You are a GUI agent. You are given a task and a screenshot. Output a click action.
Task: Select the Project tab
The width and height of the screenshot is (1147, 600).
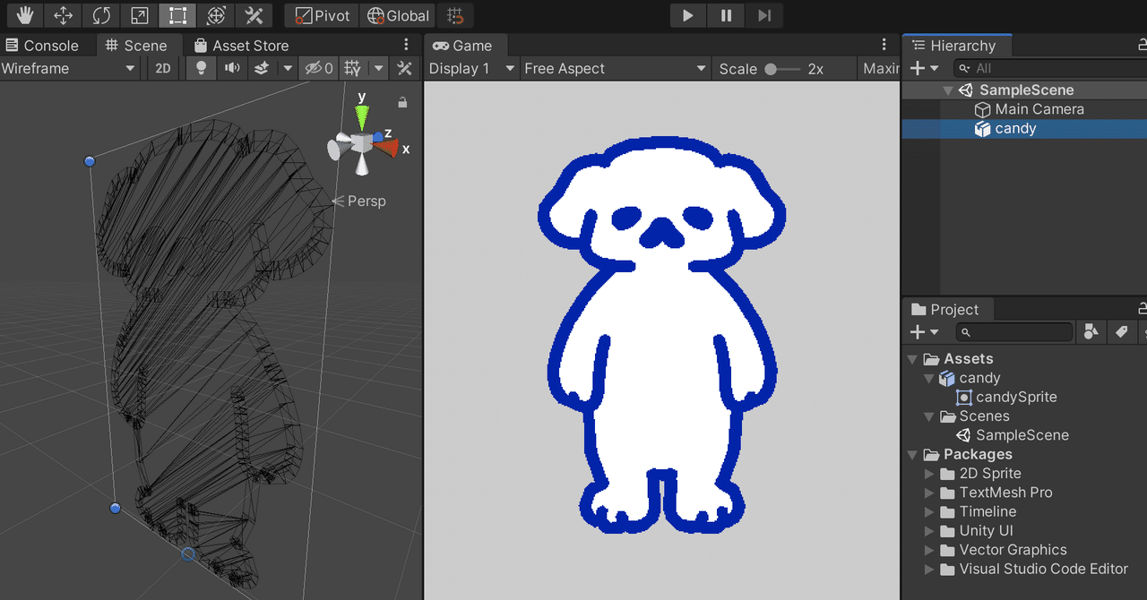946,310
